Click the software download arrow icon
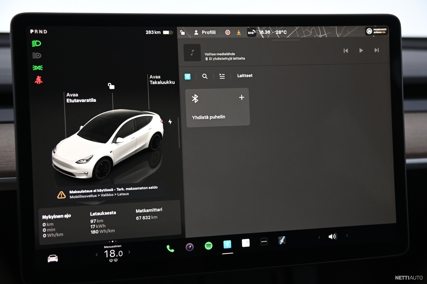This screenshot has height=284, width=427. (239, 32)
